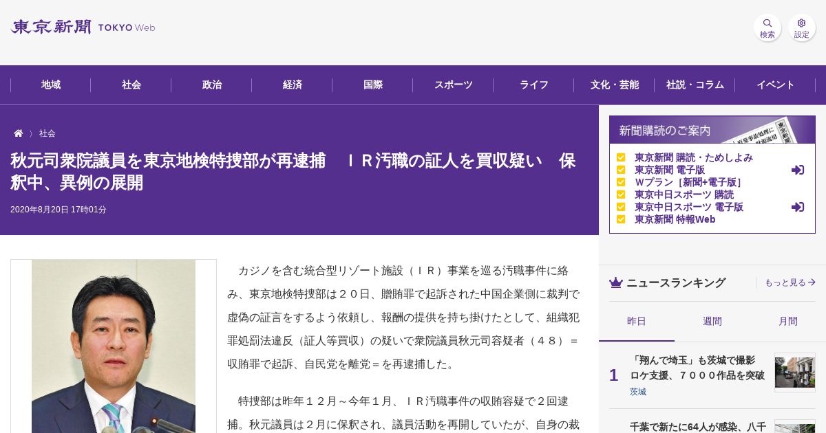Open the 経済 menu
Screen dimensions: 826x433
pos(293,85)
